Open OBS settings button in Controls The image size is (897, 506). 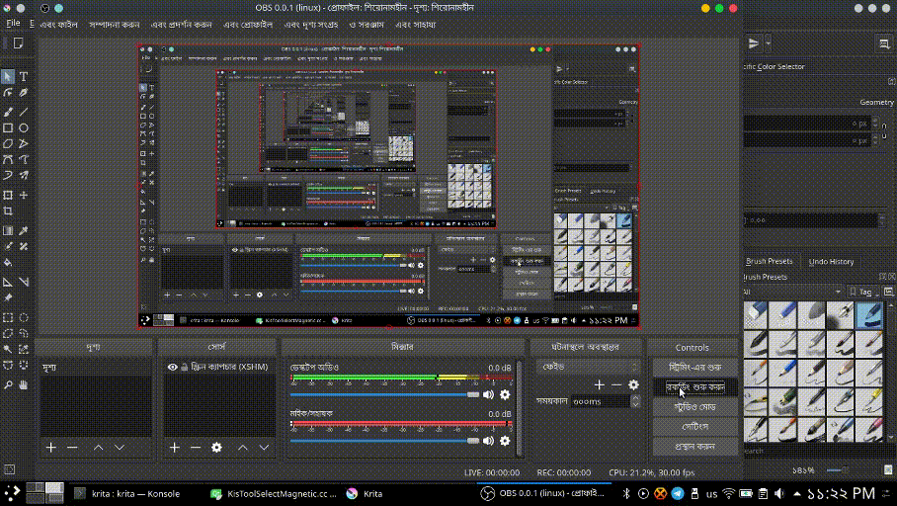[x=695, y=427]
